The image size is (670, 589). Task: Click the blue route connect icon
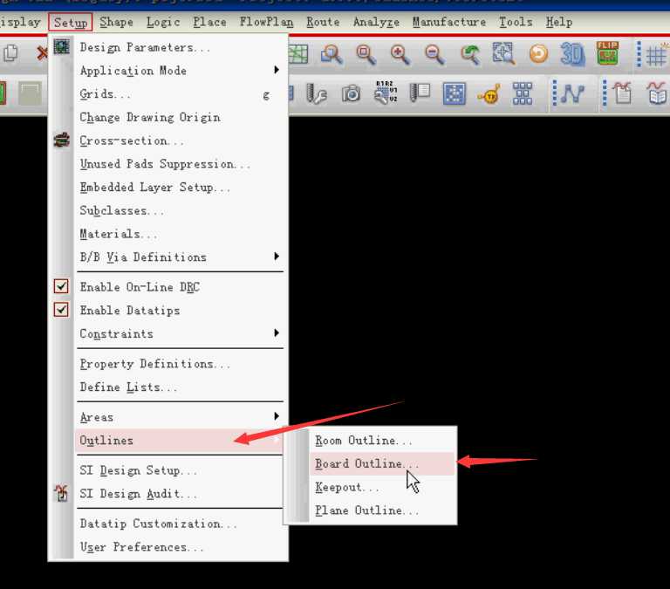pyautogui.click(x=572, y=93)
